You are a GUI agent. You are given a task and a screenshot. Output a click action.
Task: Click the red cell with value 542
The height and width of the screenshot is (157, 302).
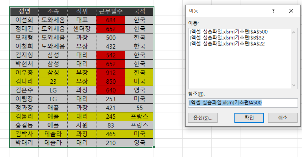point(111,55)
